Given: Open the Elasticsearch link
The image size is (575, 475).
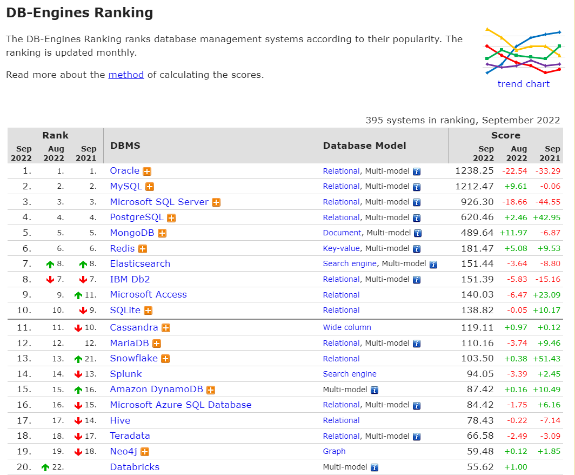Looking at the screenshot, I should pos(140,263).
